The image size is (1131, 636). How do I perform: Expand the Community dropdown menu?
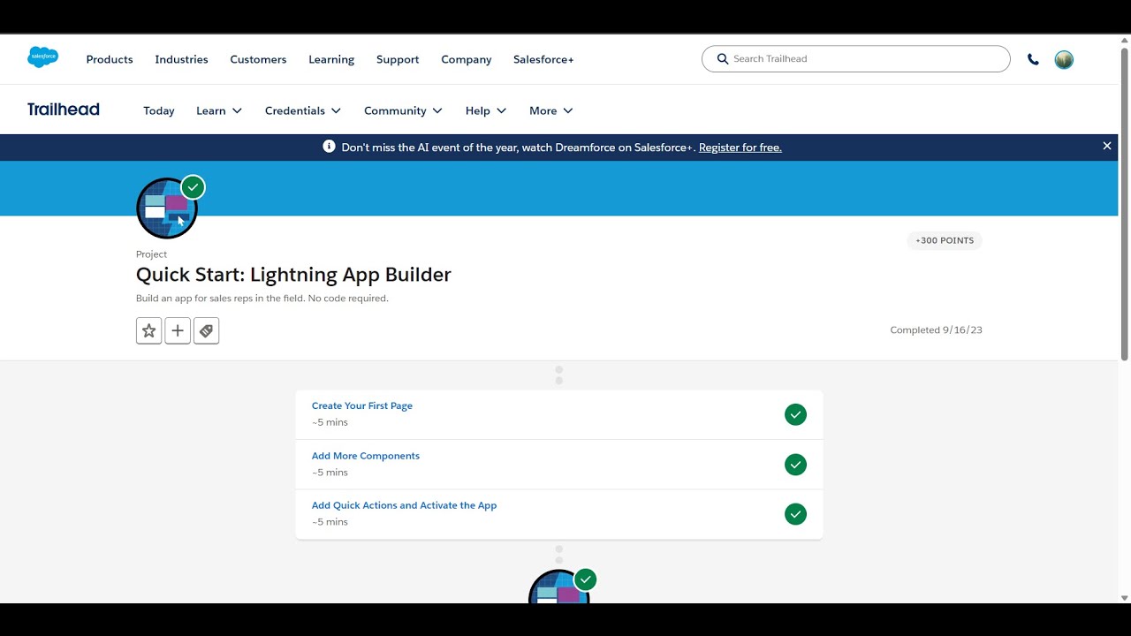coord(404,110)
